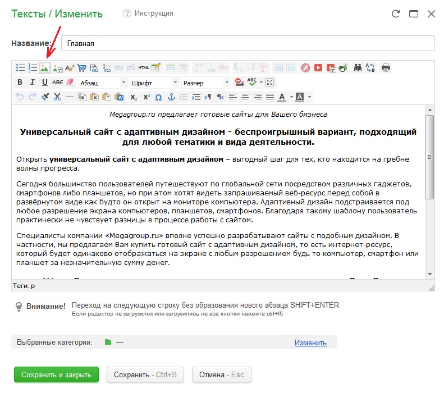Align text right
444x393 pixels.
click(x=258, y=97)
